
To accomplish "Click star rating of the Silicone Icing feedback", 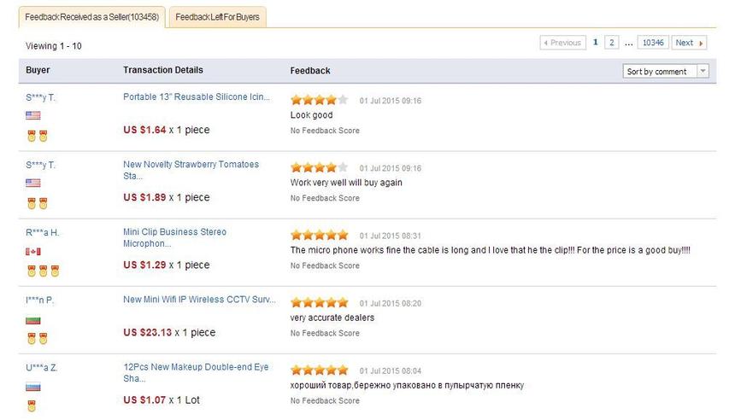I will (x=319, y=99).
